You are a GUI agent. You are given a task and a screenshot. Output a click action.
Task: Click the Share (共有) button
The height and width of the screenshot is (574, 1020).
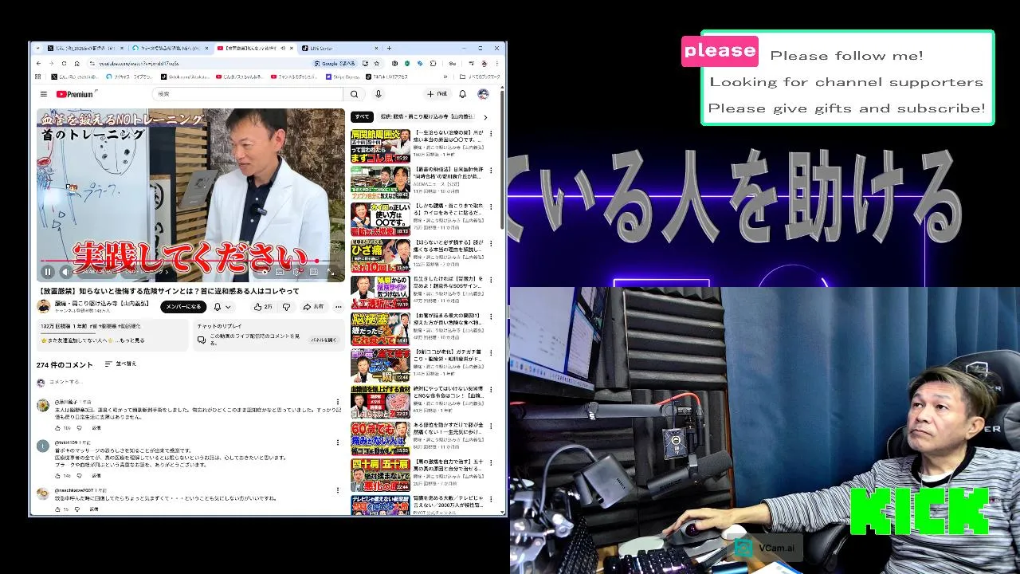coord(313,307)
